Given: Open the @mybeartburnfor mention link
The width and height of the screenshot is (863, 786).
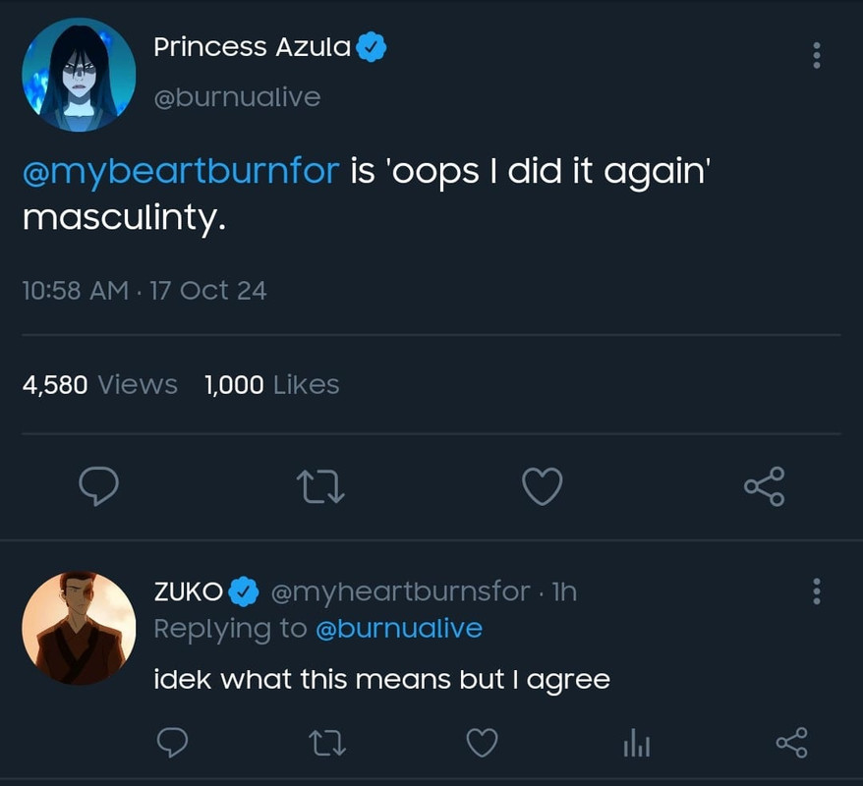Looking at the screenshot, I should tap(181, 171).
